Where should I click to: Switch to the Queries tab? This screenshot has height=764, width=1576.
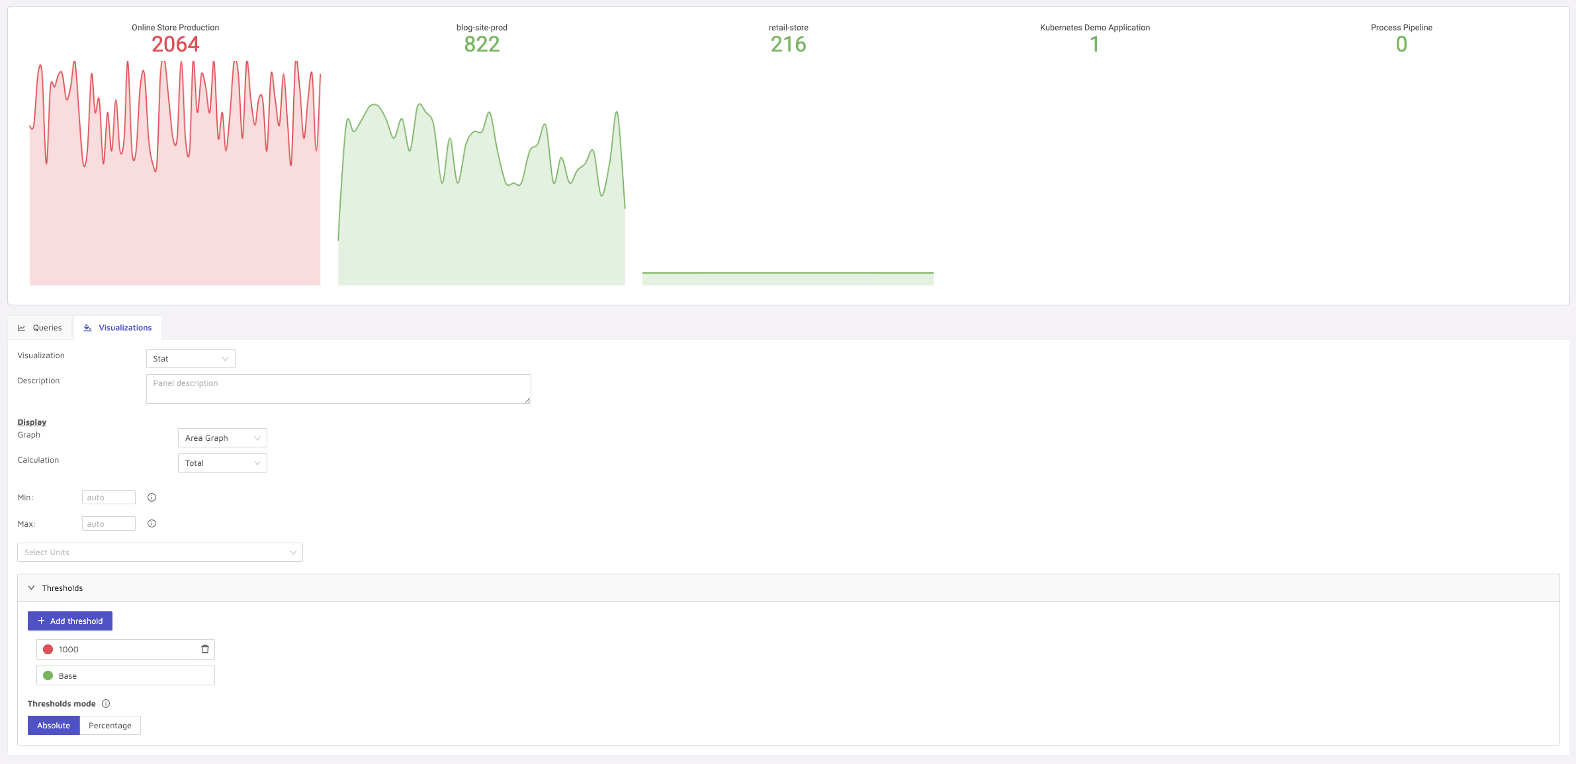pos(47,328)
